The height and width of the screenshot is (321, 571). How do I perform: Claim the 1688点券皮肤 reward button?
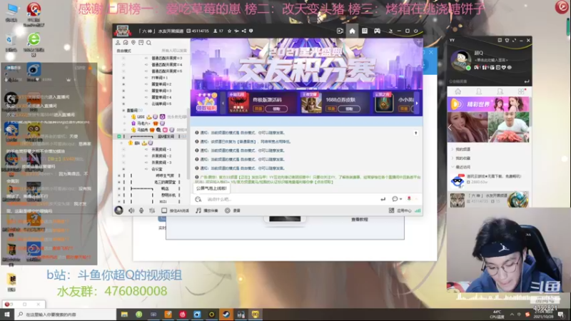[x=349, y=109]
